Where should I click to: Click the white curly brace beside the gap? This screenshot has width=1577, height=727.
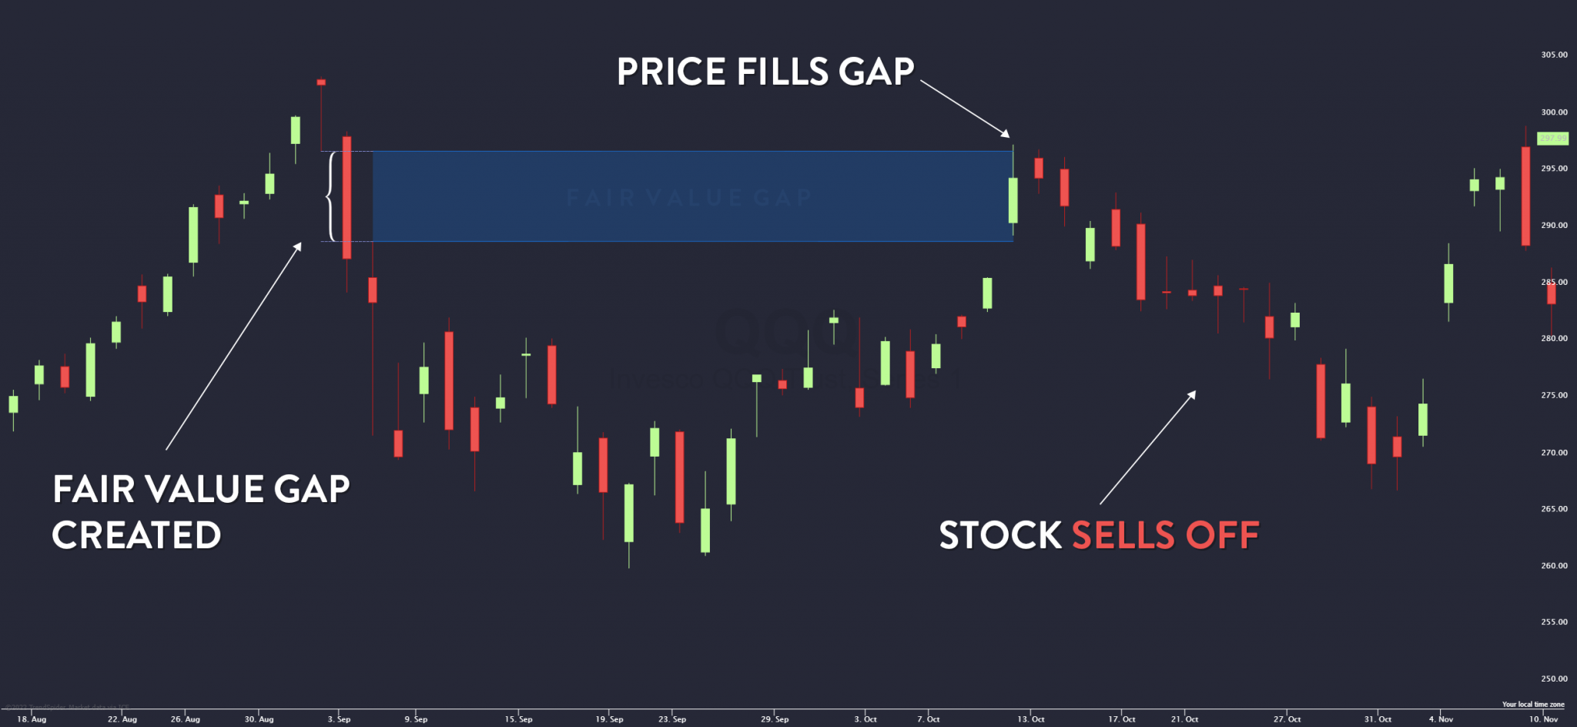[x=332, y=196]
